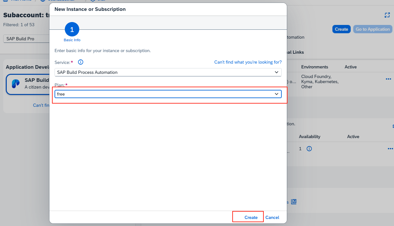Click the SAP Build tile logo
The height and width of the screenshot is (226, 394).
(15, 83)
